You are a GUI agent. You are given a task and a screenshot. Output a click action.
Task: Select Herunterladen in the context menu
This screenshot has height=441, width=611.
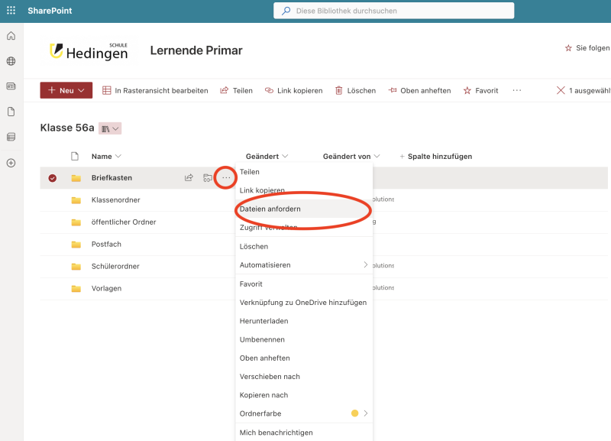[x=263, y=321]
